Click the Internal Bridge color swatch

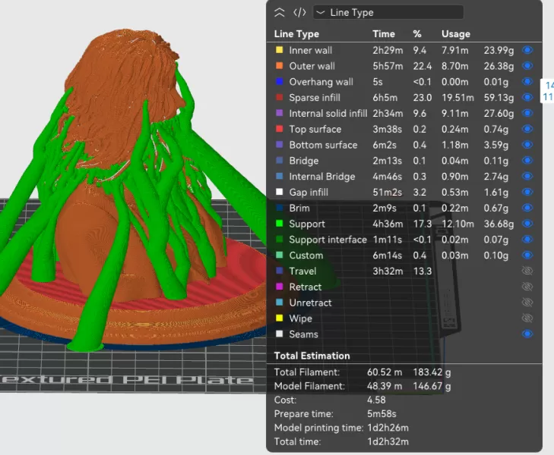279,176
